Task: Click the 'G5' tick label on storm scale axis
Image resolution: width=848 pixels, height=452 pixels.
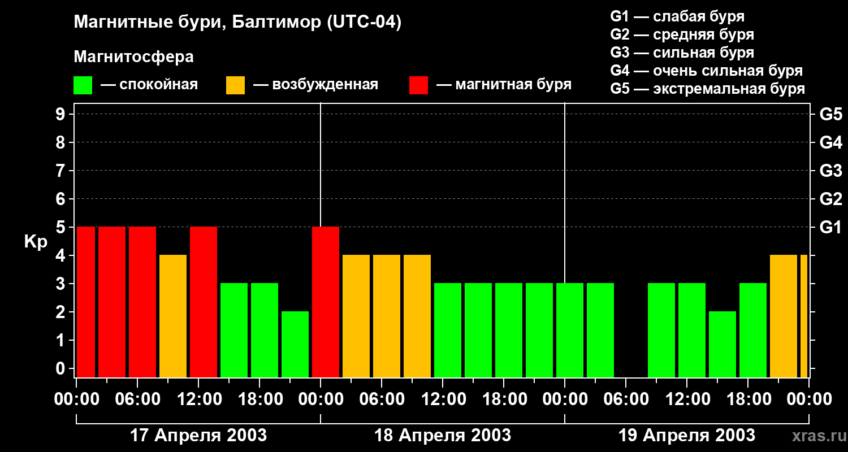Action: [x=830, y=114]
